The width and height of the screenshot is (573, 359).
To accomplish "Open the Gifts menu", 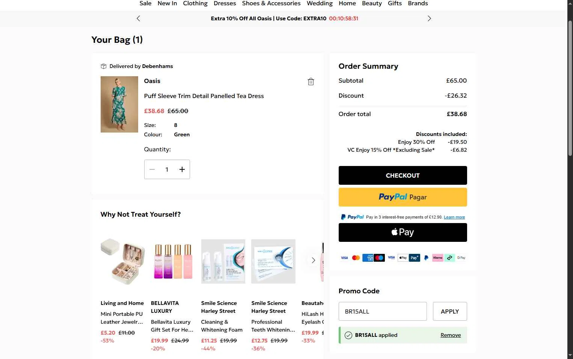I will point(395,3).
